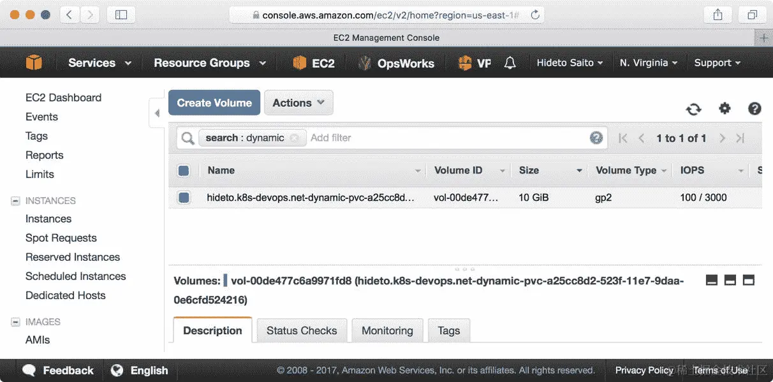Screen dimensions: 773x382
Task: Open the Resource Groups dropdown
Action: tap(210, 62)
